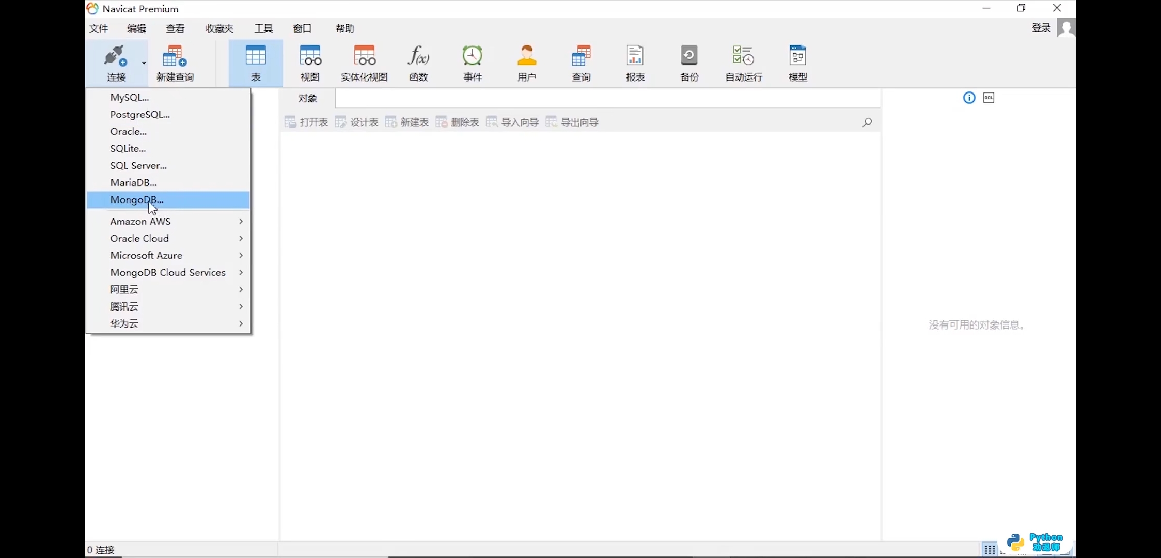Open the 函数 functions section
This screenshot has width=1161, height=558.
tap(418, 63)
